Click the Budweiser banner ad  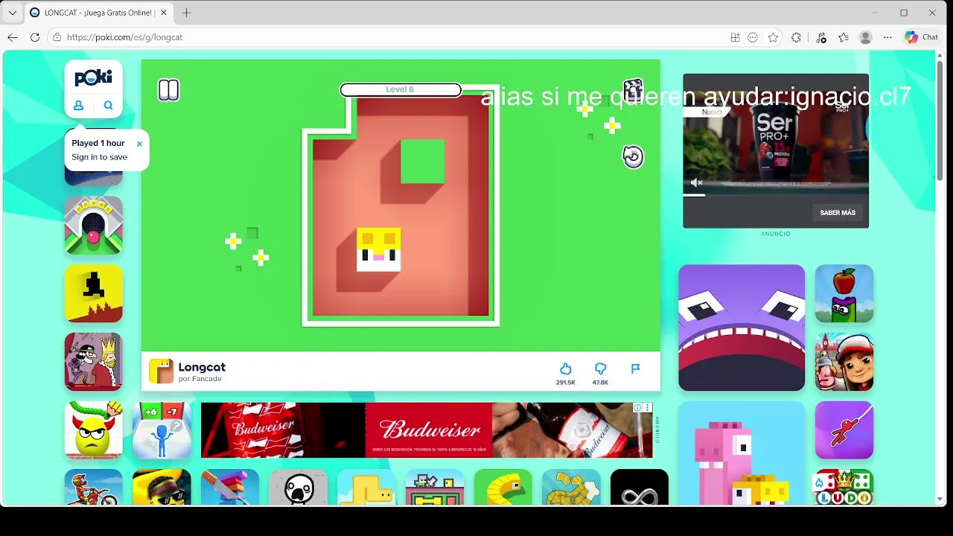427,430
